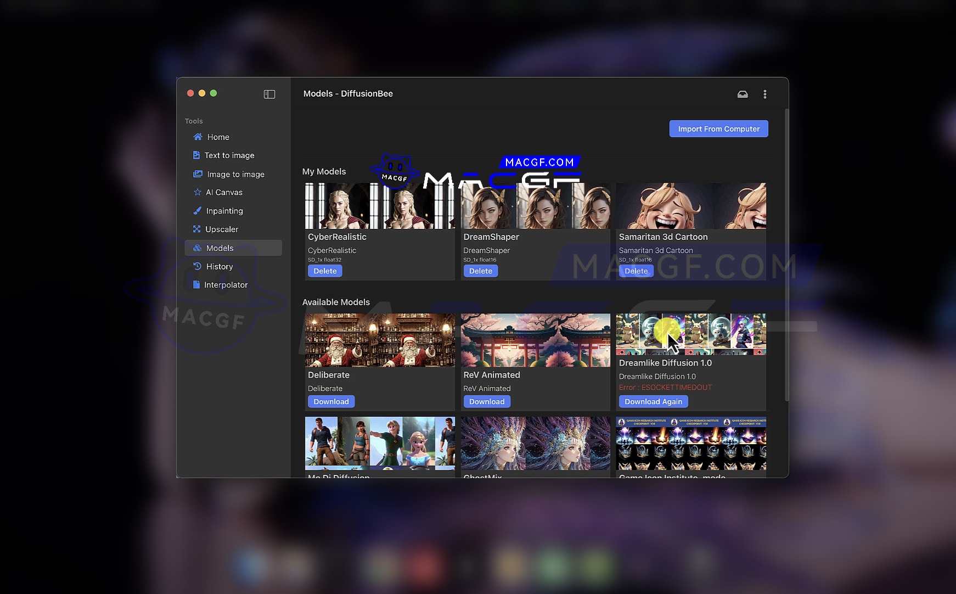Click the Inpainting brush icon
The image size is (956, 594).
point(198,211)
